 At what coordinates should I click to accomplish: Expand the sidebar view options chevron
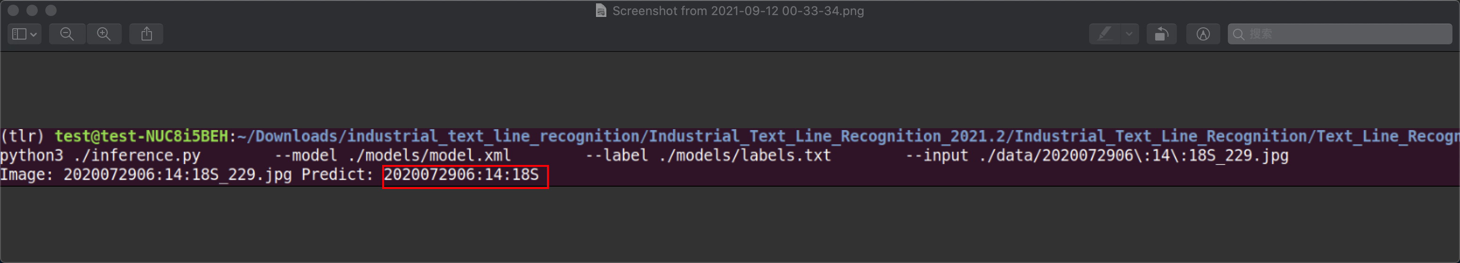34,34
